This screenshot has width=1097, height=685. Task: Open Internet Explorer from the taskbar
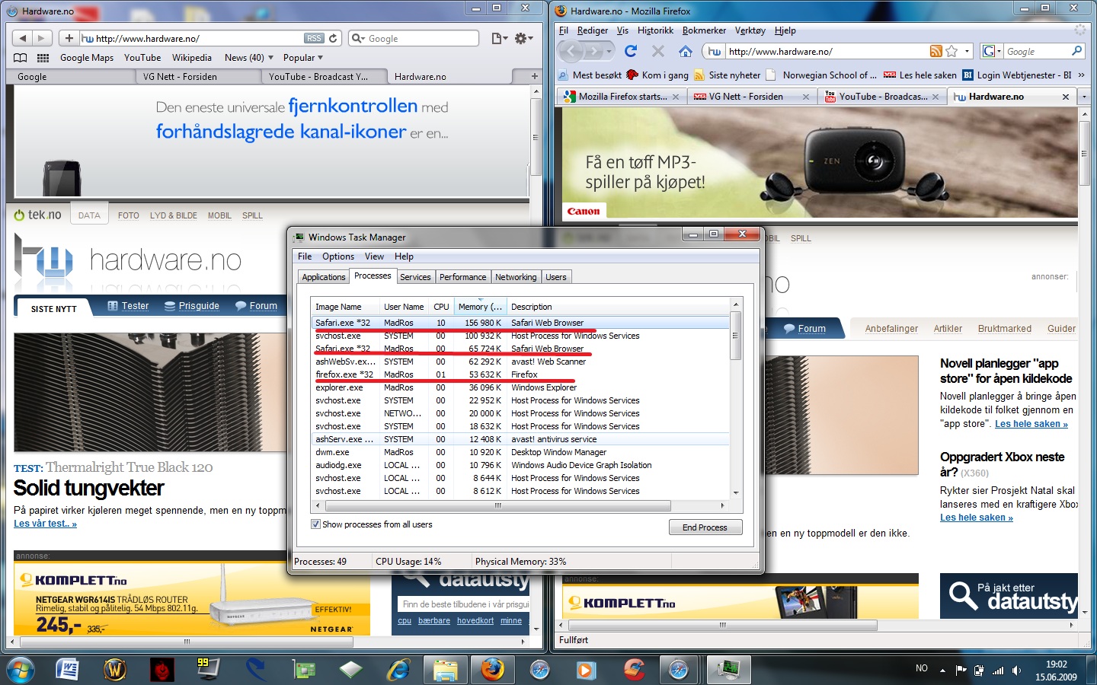(398, 670)
